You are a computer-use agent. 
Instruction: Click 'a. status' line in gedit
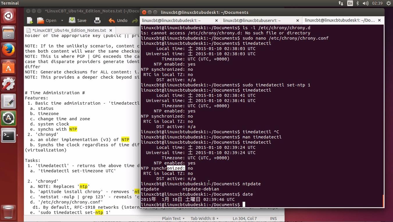(42, 108)
